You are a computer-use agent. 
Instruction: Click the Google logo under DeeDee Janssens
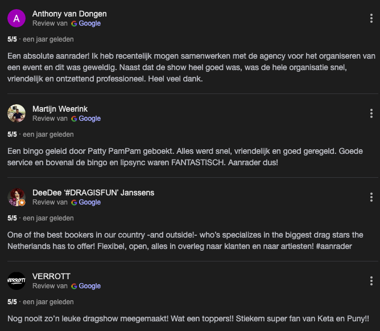coord(74,202)
